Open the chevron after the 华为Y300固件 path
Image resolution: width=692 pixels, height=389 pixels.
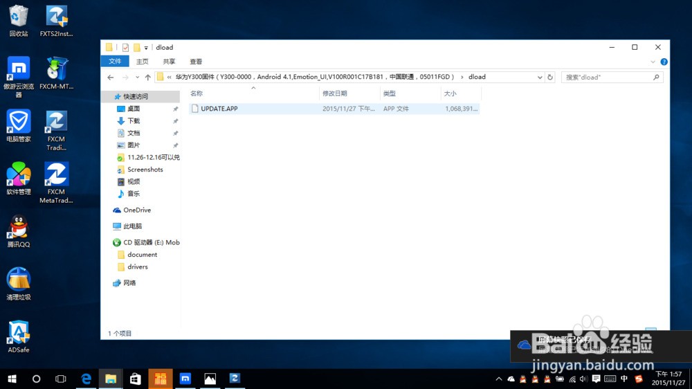[x=462, y=78]
